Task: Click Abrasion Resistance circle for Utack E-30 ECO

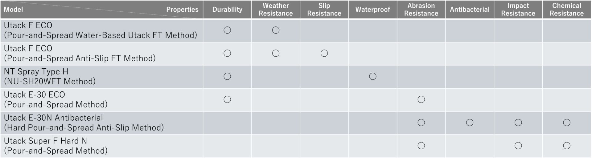Action: [x=421, y=99]
